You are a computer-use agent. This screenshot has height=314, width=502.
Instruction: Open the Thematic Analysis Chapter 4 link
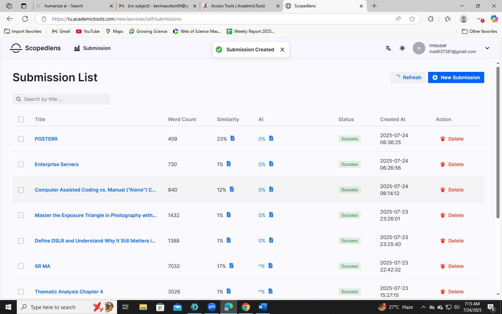click(x=69, y=292)
